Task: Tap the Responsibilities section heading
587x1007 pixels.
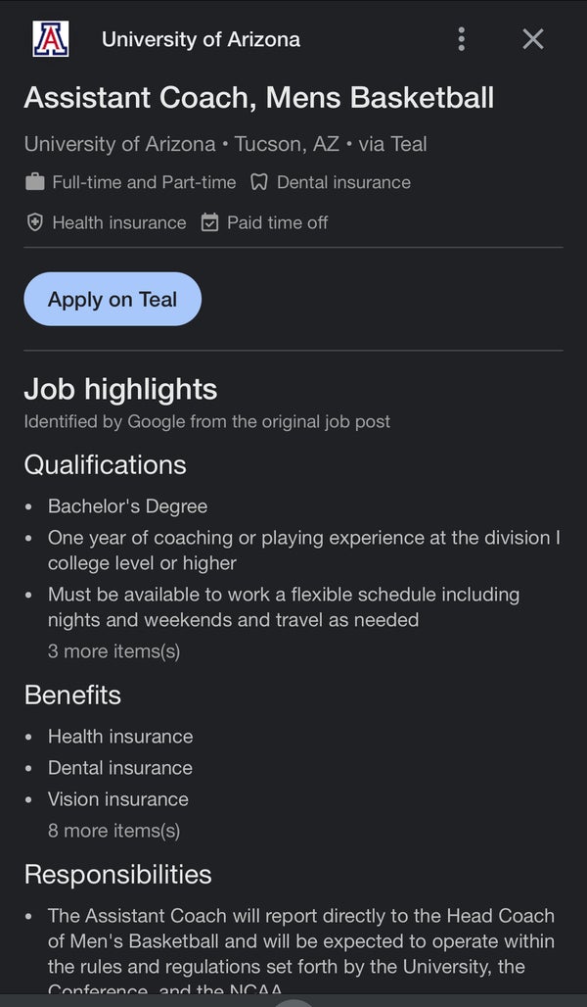Action: click(x=118, y=875)
